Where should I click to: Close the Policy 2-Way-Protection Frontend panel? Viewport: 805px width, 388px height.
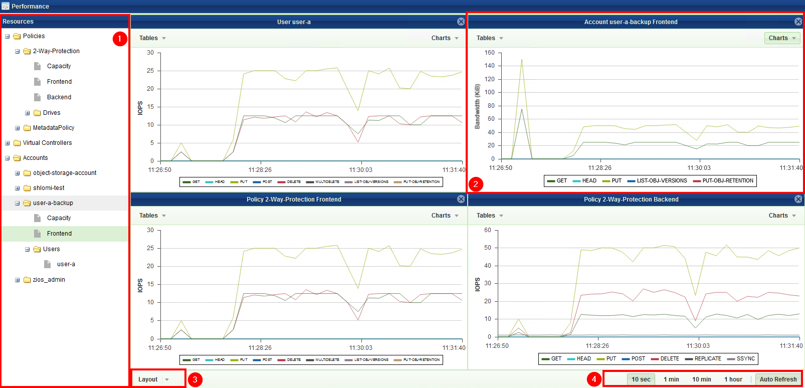[x=461, y=199]
